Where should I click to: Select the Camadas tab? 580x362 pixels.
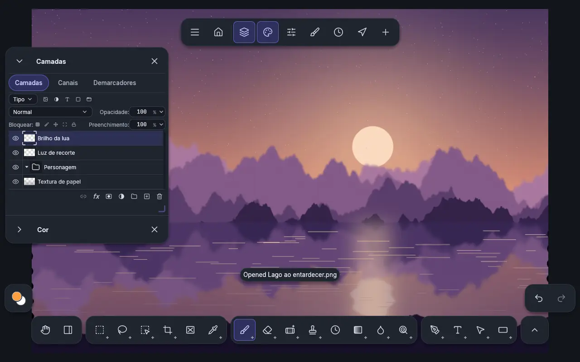click(x=29, y=83)
